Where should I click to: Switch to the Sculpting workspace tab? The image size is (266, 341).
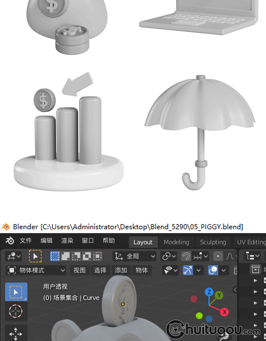213,242
